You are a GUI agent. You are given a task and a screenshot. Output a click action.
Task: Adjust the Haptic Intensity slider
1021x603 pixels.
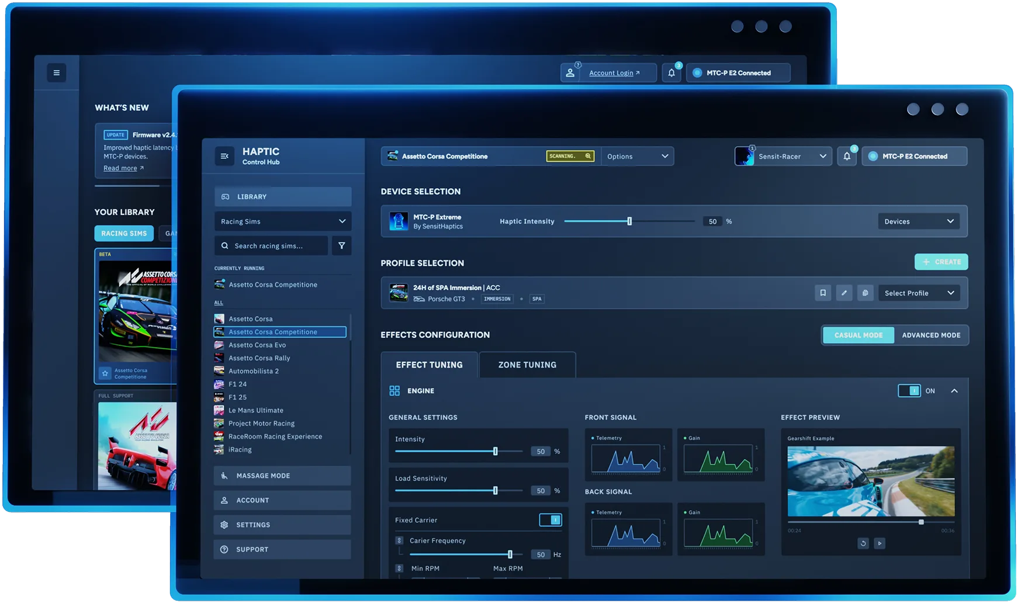pos(629,221)
